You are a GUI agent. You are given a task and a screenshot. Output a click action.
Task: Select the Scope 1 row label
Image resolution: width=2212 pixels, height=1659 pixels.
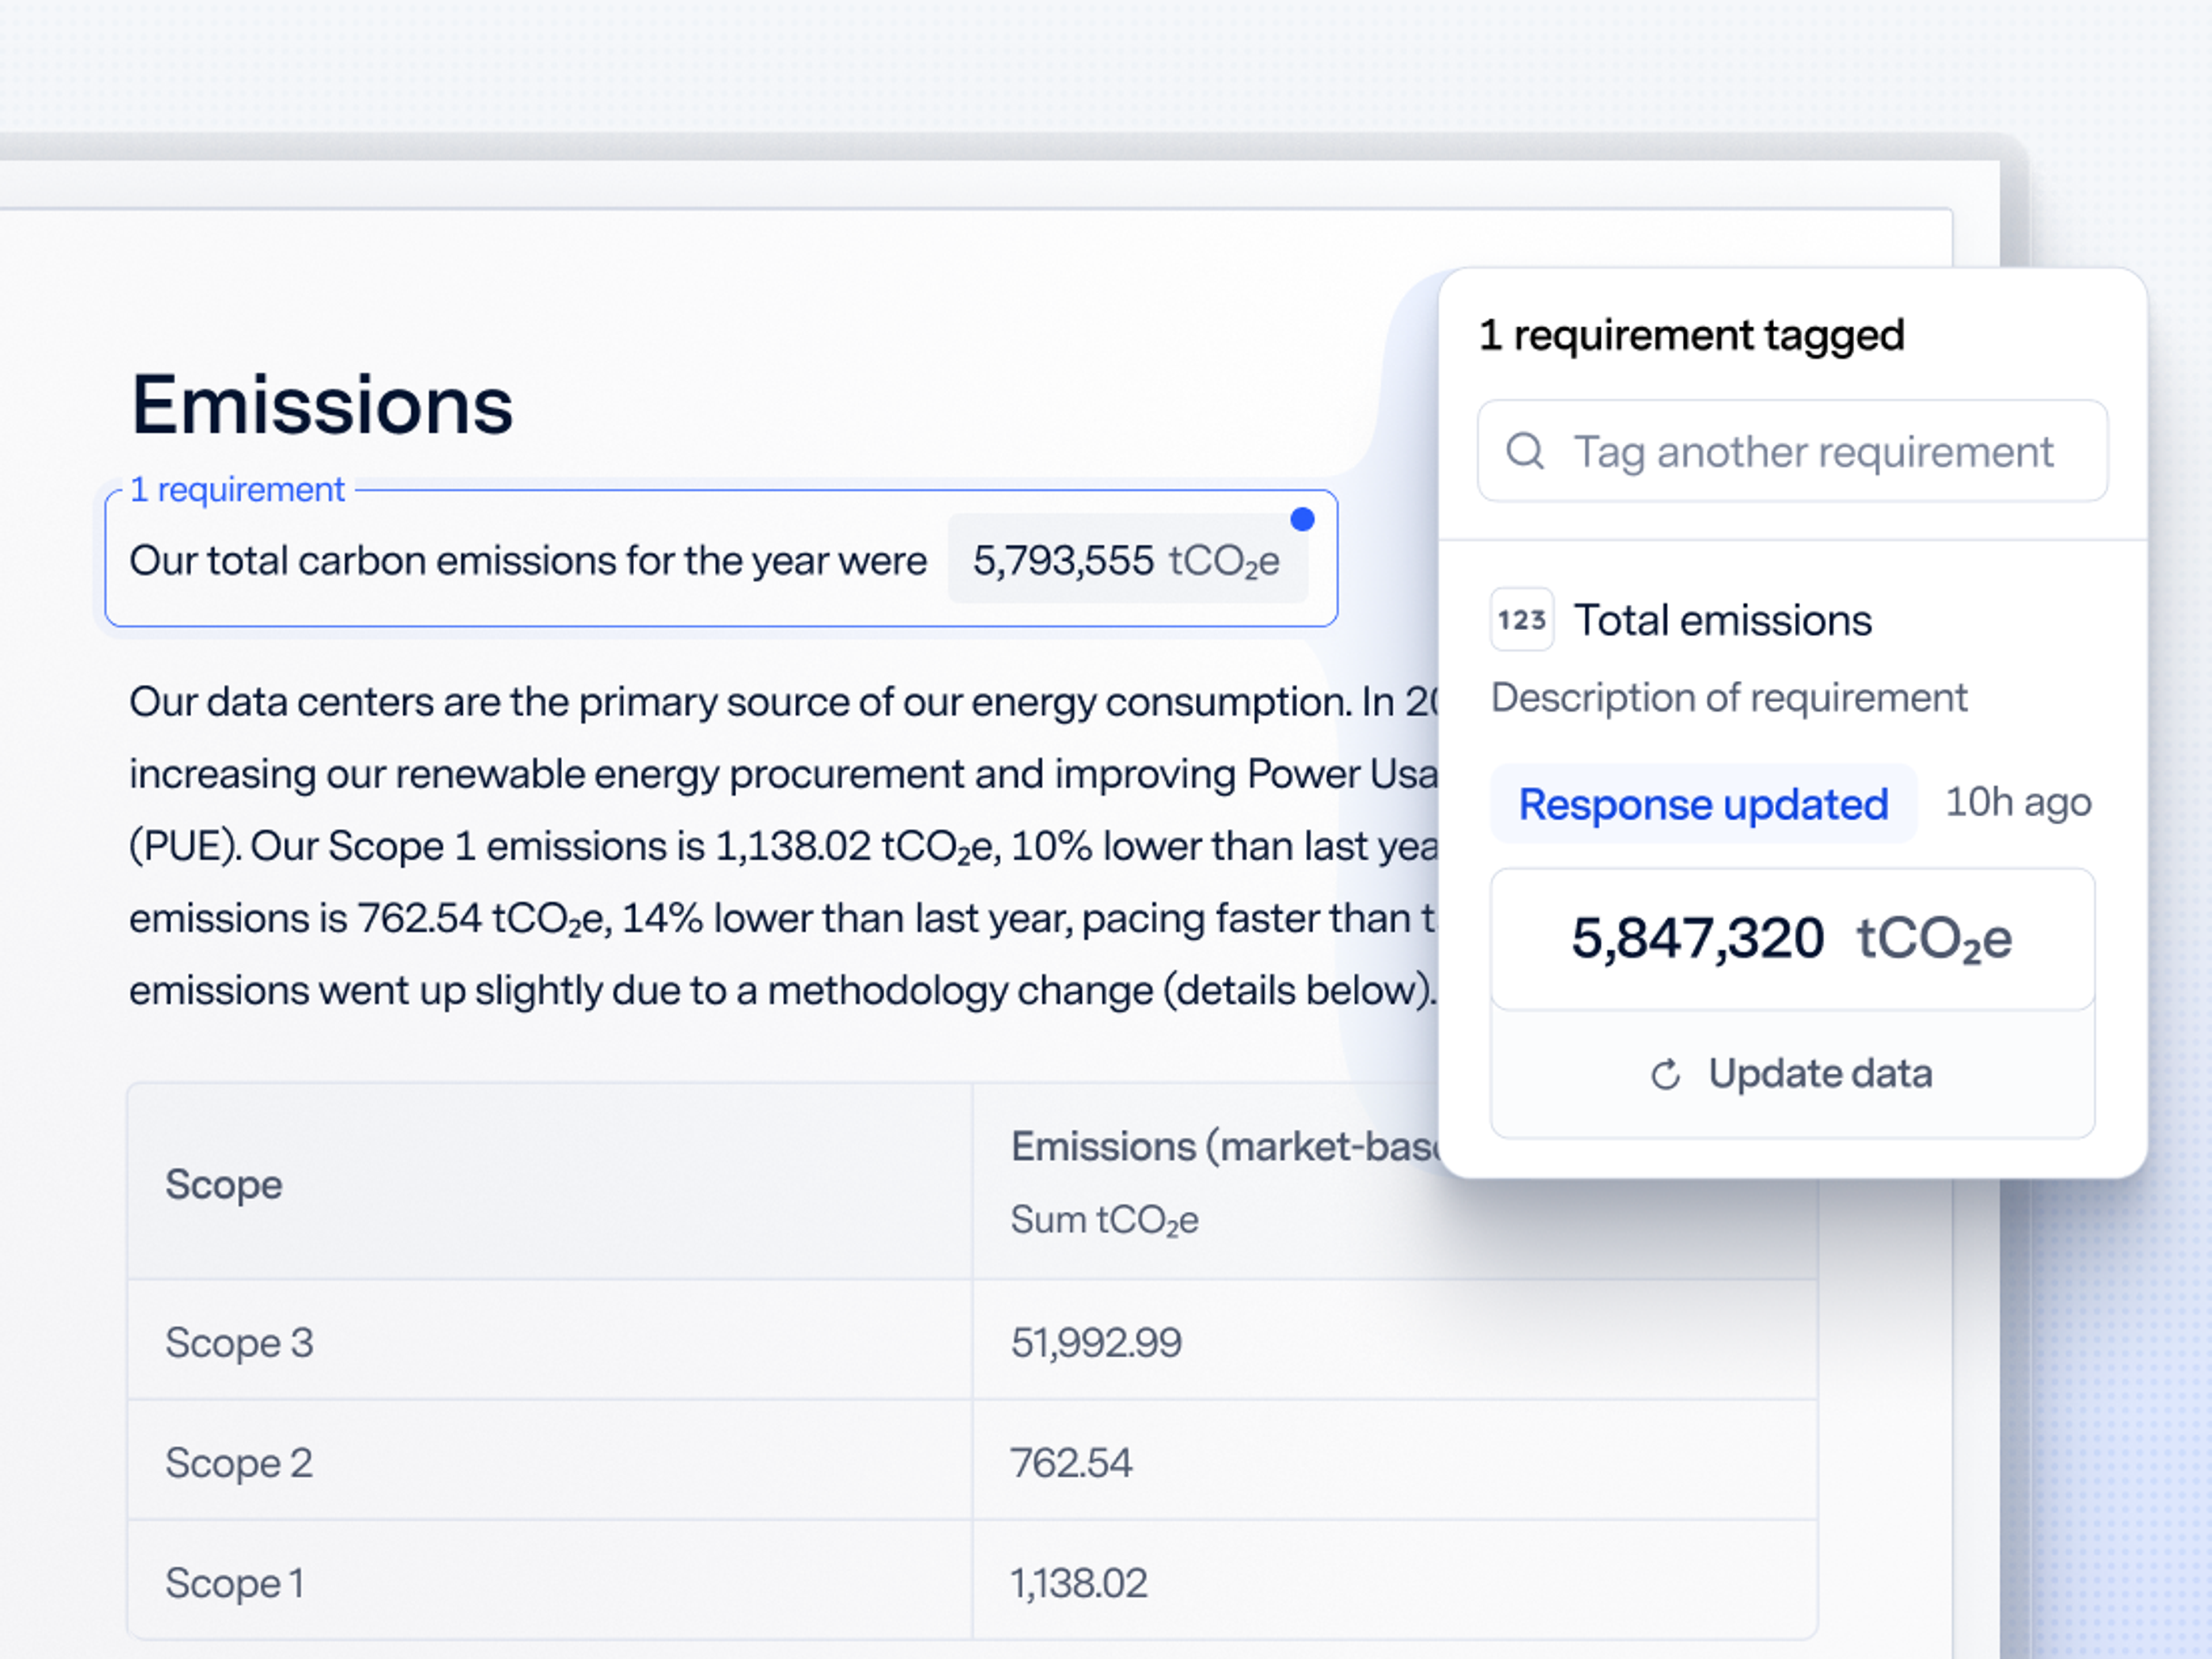pyautogui.click(x=235, y=1583)
